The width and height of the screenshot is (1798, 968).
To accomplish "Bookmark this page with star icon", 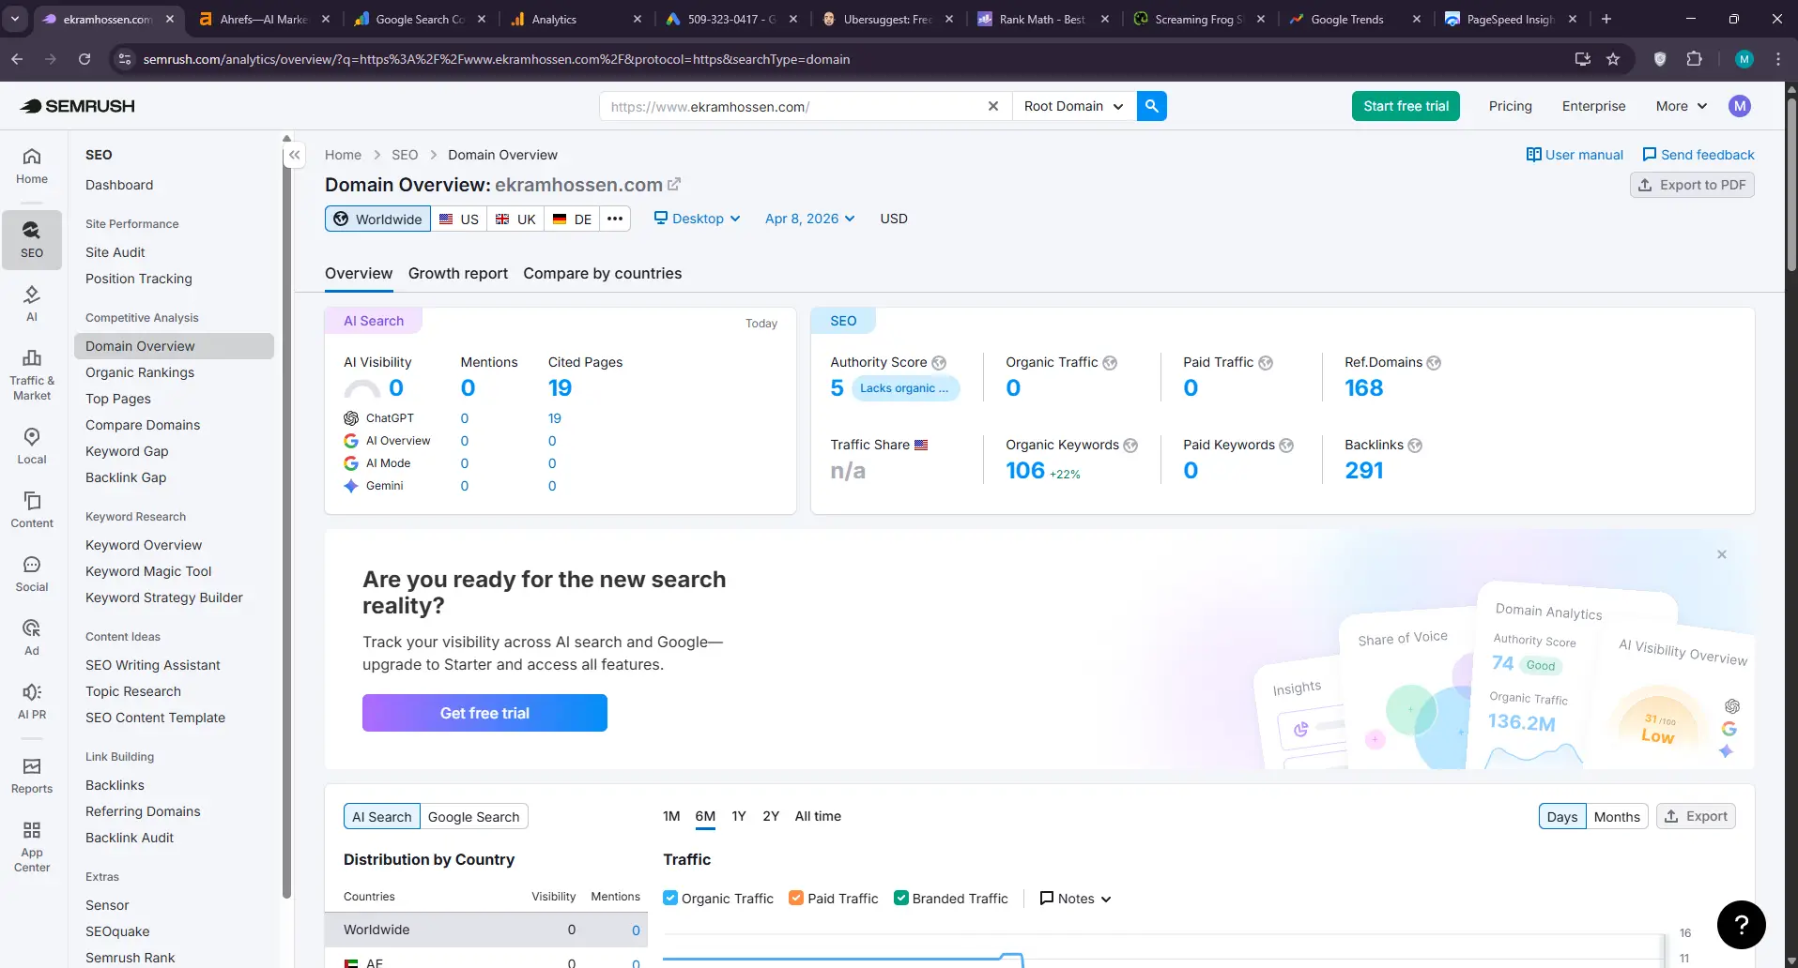I will [x=1613, y=59].
